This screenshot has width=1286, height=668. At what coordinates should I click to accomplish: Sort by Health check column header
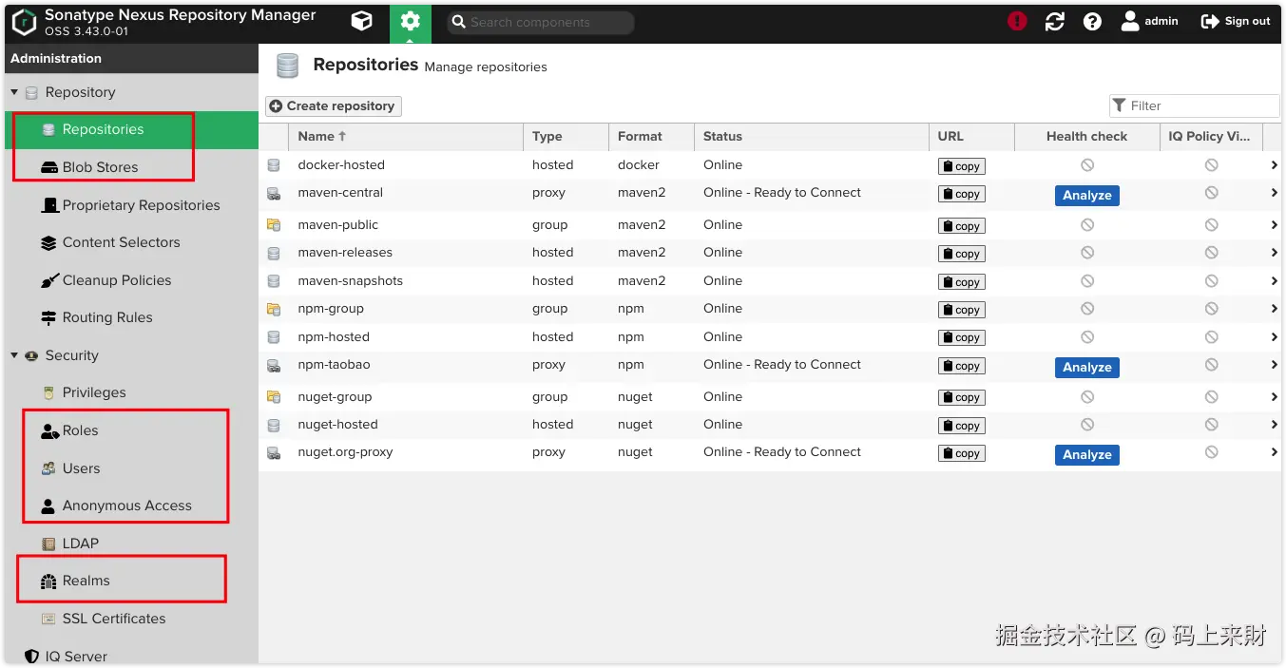tap(1086, 136)
